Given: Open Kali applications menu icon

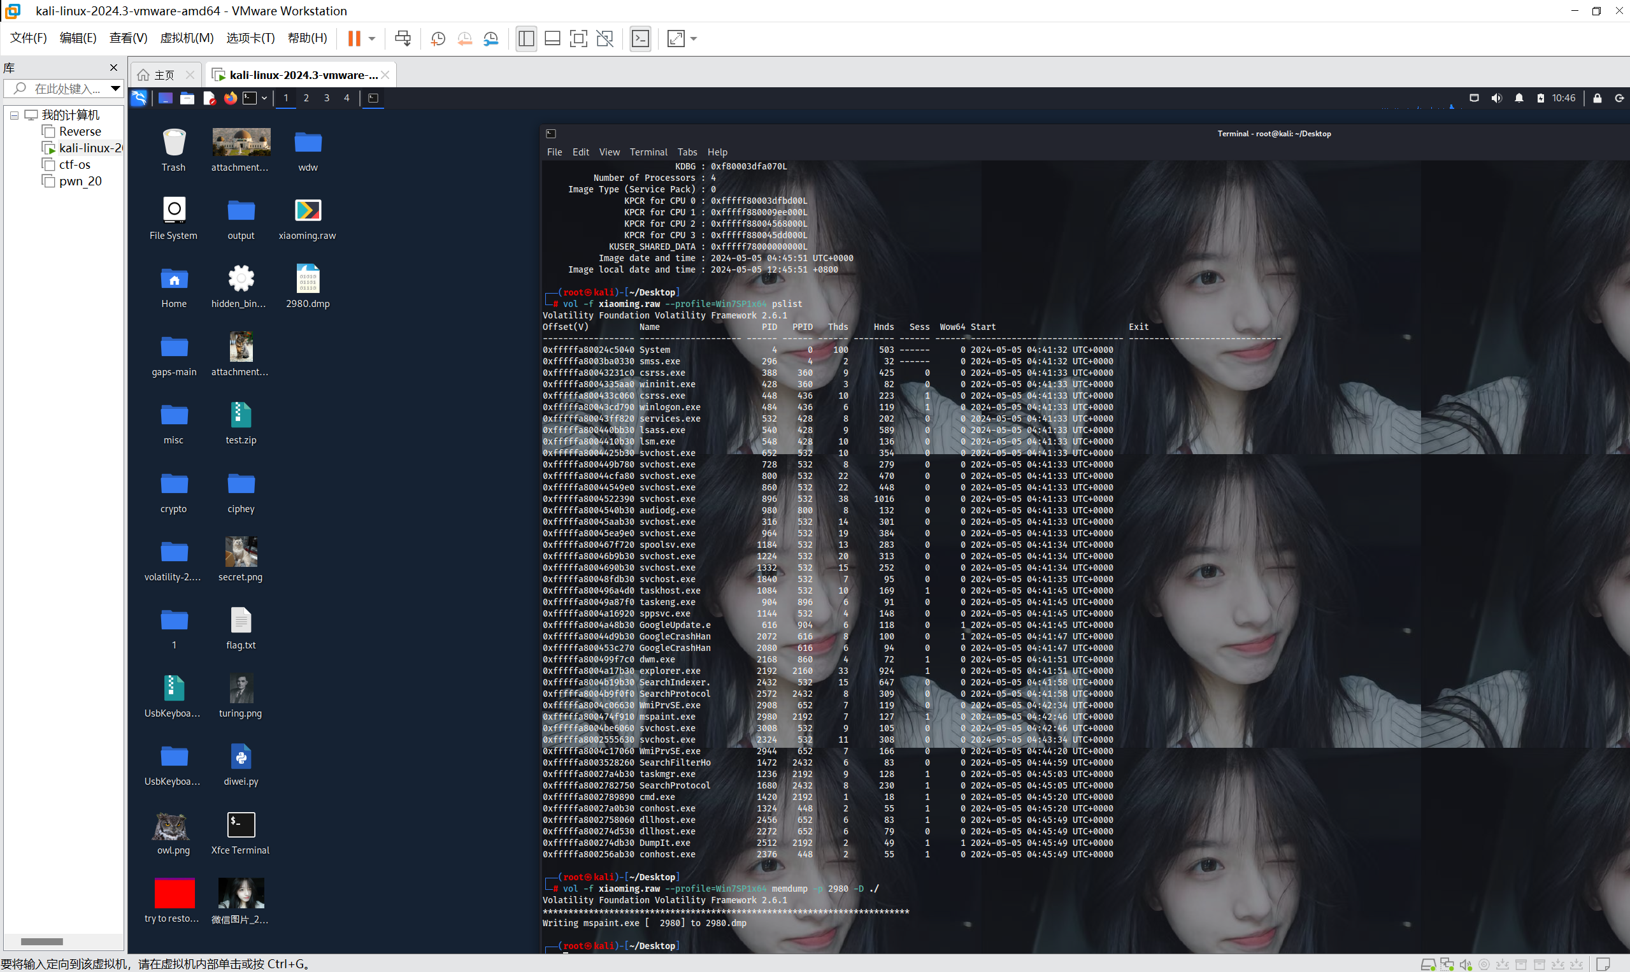Looking at the screenshot, I should (x=139, y=98).
